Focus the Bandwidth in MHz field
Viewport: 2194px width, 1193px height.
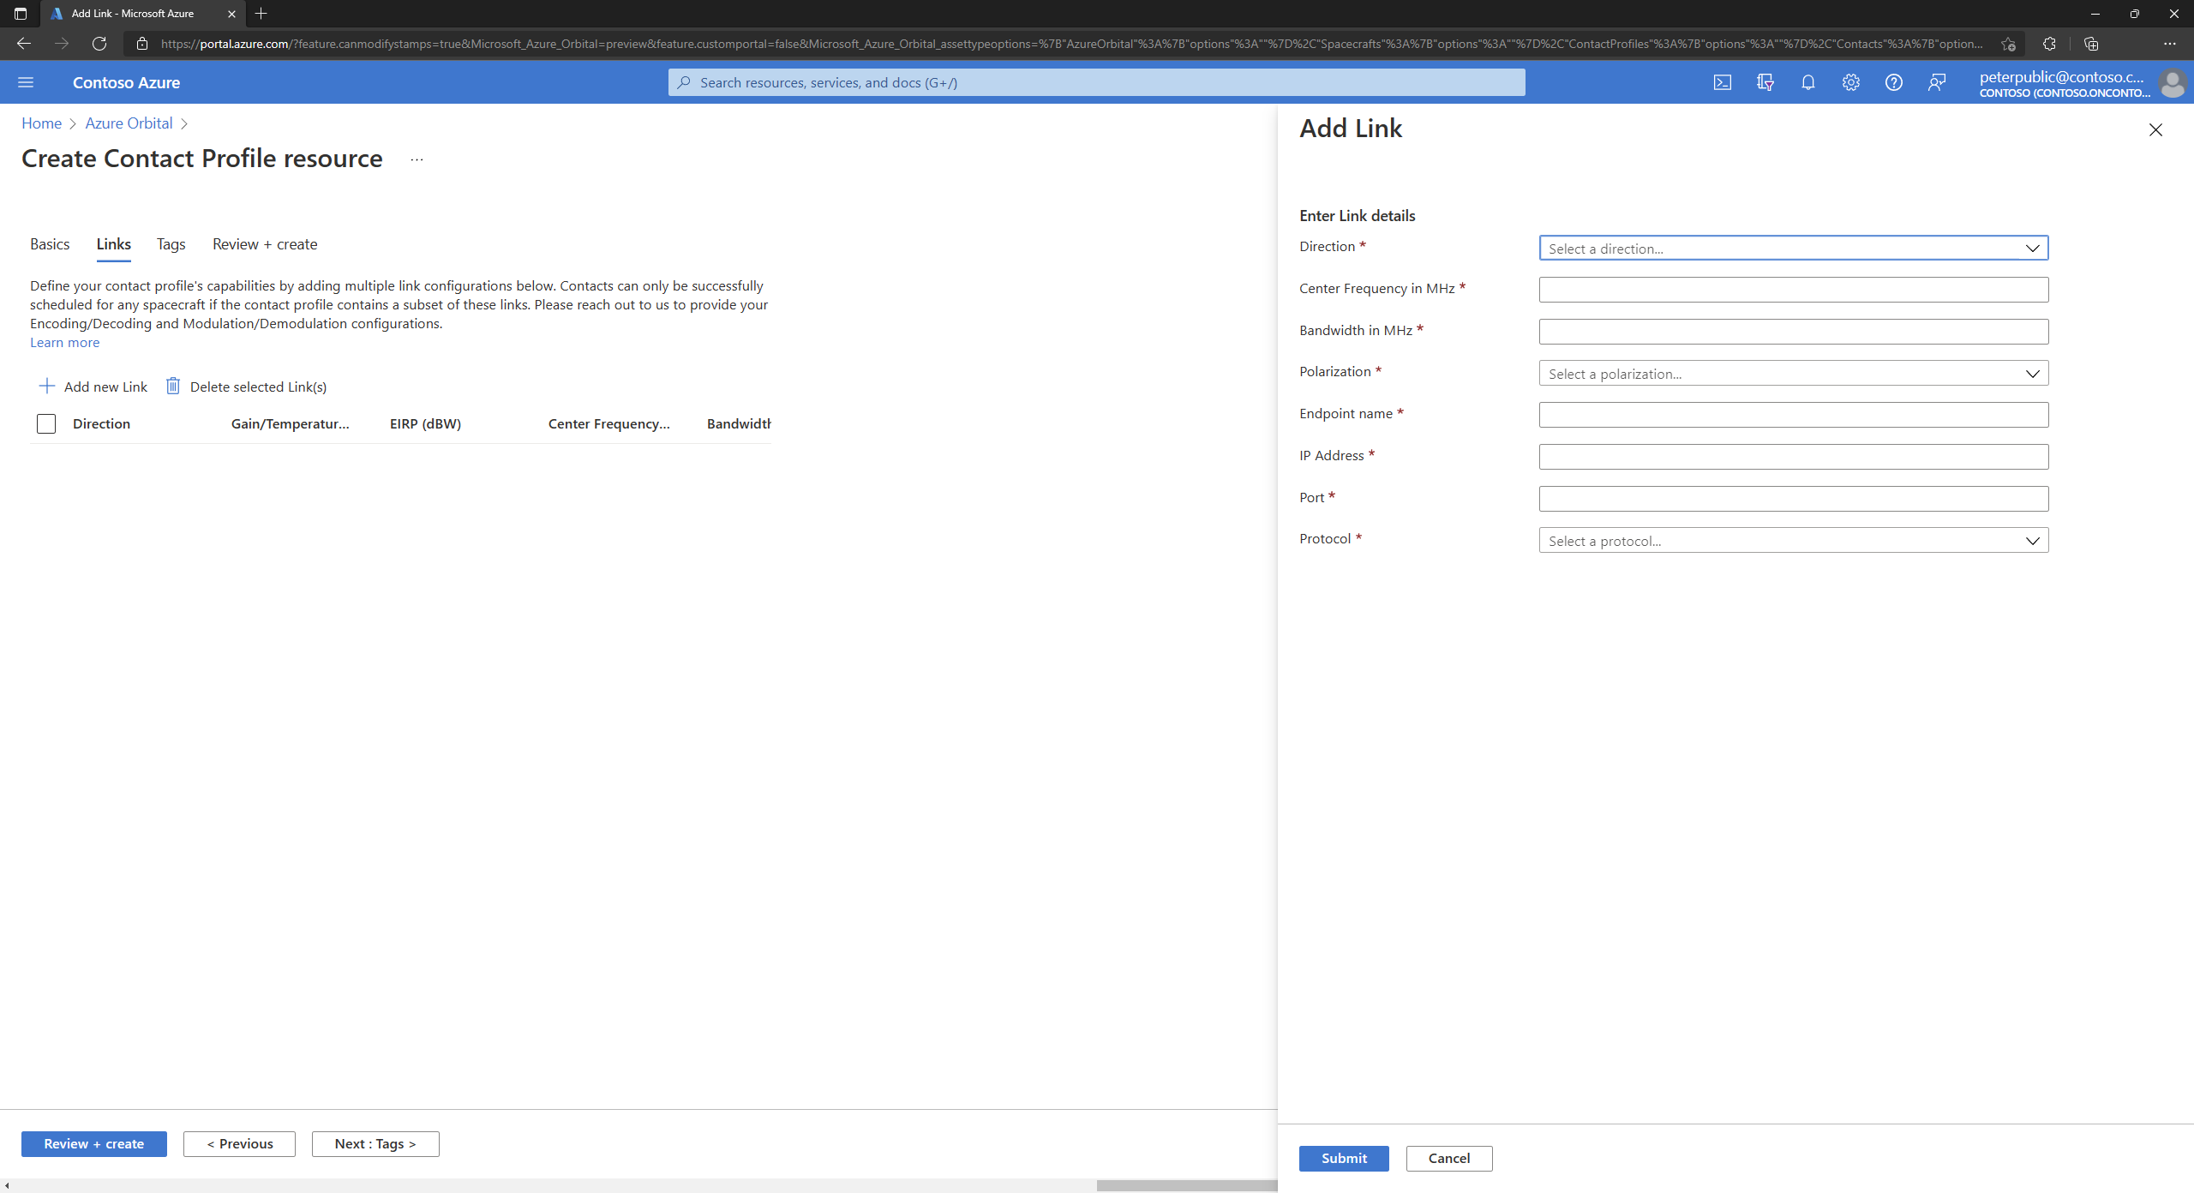point(1793,331)
